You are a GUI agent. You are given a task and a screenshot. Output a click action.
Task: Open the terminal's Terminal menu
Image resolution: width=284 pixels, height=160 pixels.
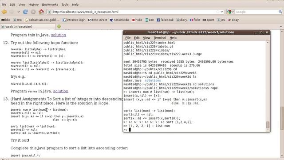pyautogui.click(x=160, y=38)
